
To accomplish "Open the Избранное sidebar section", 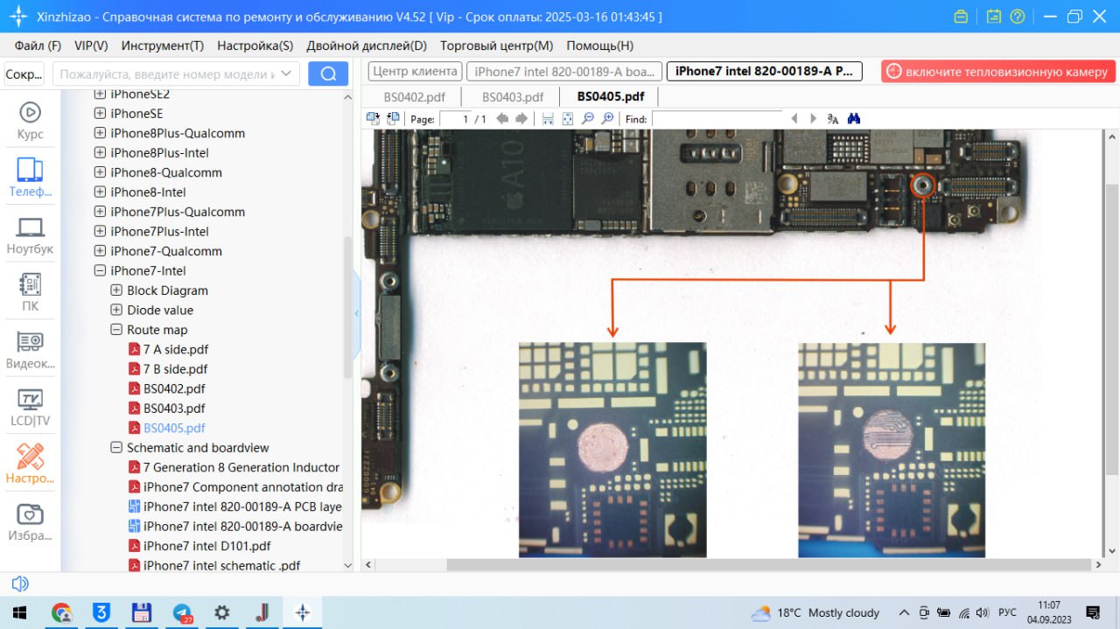I will pos(31,522).
